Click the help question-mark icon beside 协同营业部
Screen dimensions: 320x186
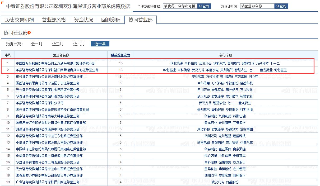[x=29, y=33]
